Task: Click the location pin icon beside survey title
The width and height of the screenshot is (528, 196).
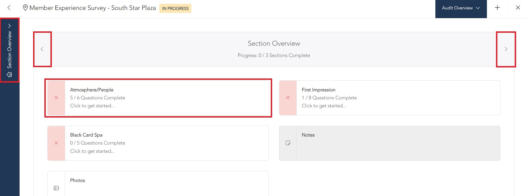Action: click(x=25, y=8)
